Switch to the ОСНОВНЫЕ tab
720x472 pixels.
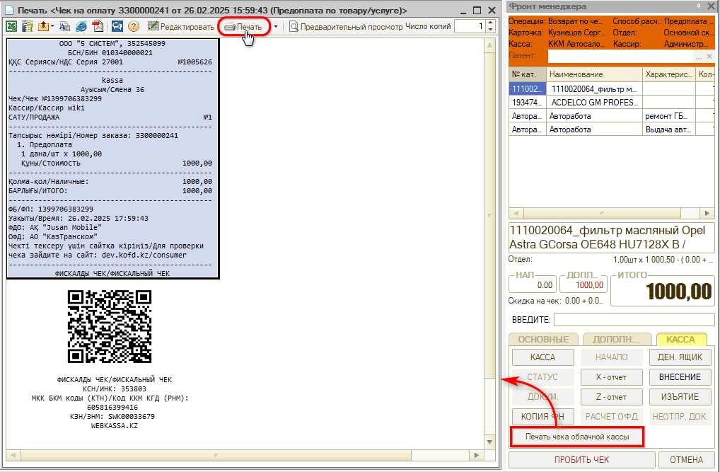click(x=543, y=340)
